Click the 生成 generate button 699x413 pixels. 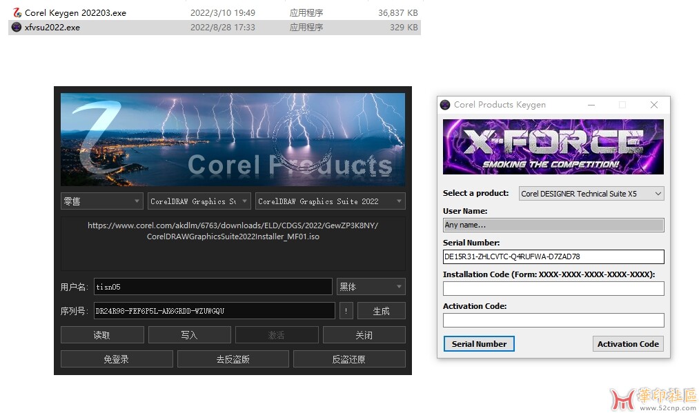coord(381,311)
